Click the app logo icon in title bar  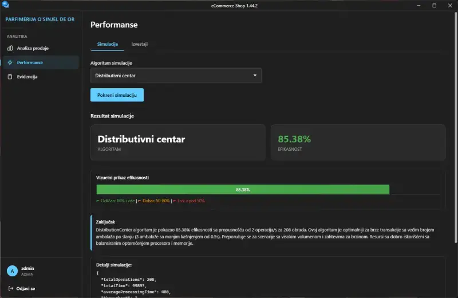tap(5, 5)
